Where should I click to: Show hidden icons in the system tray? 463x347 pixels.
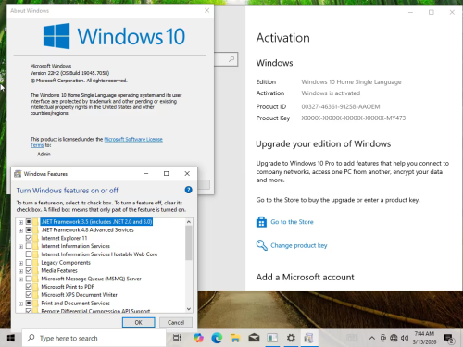coord(372,339)
